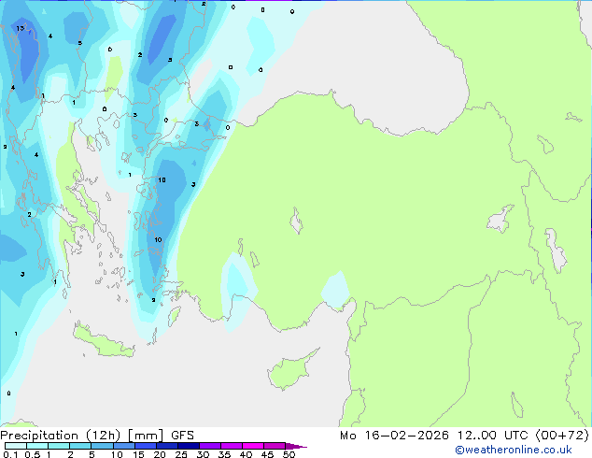Click the legend tick label "40"
The width and height of the screenshot is (592, 458).
247,454
